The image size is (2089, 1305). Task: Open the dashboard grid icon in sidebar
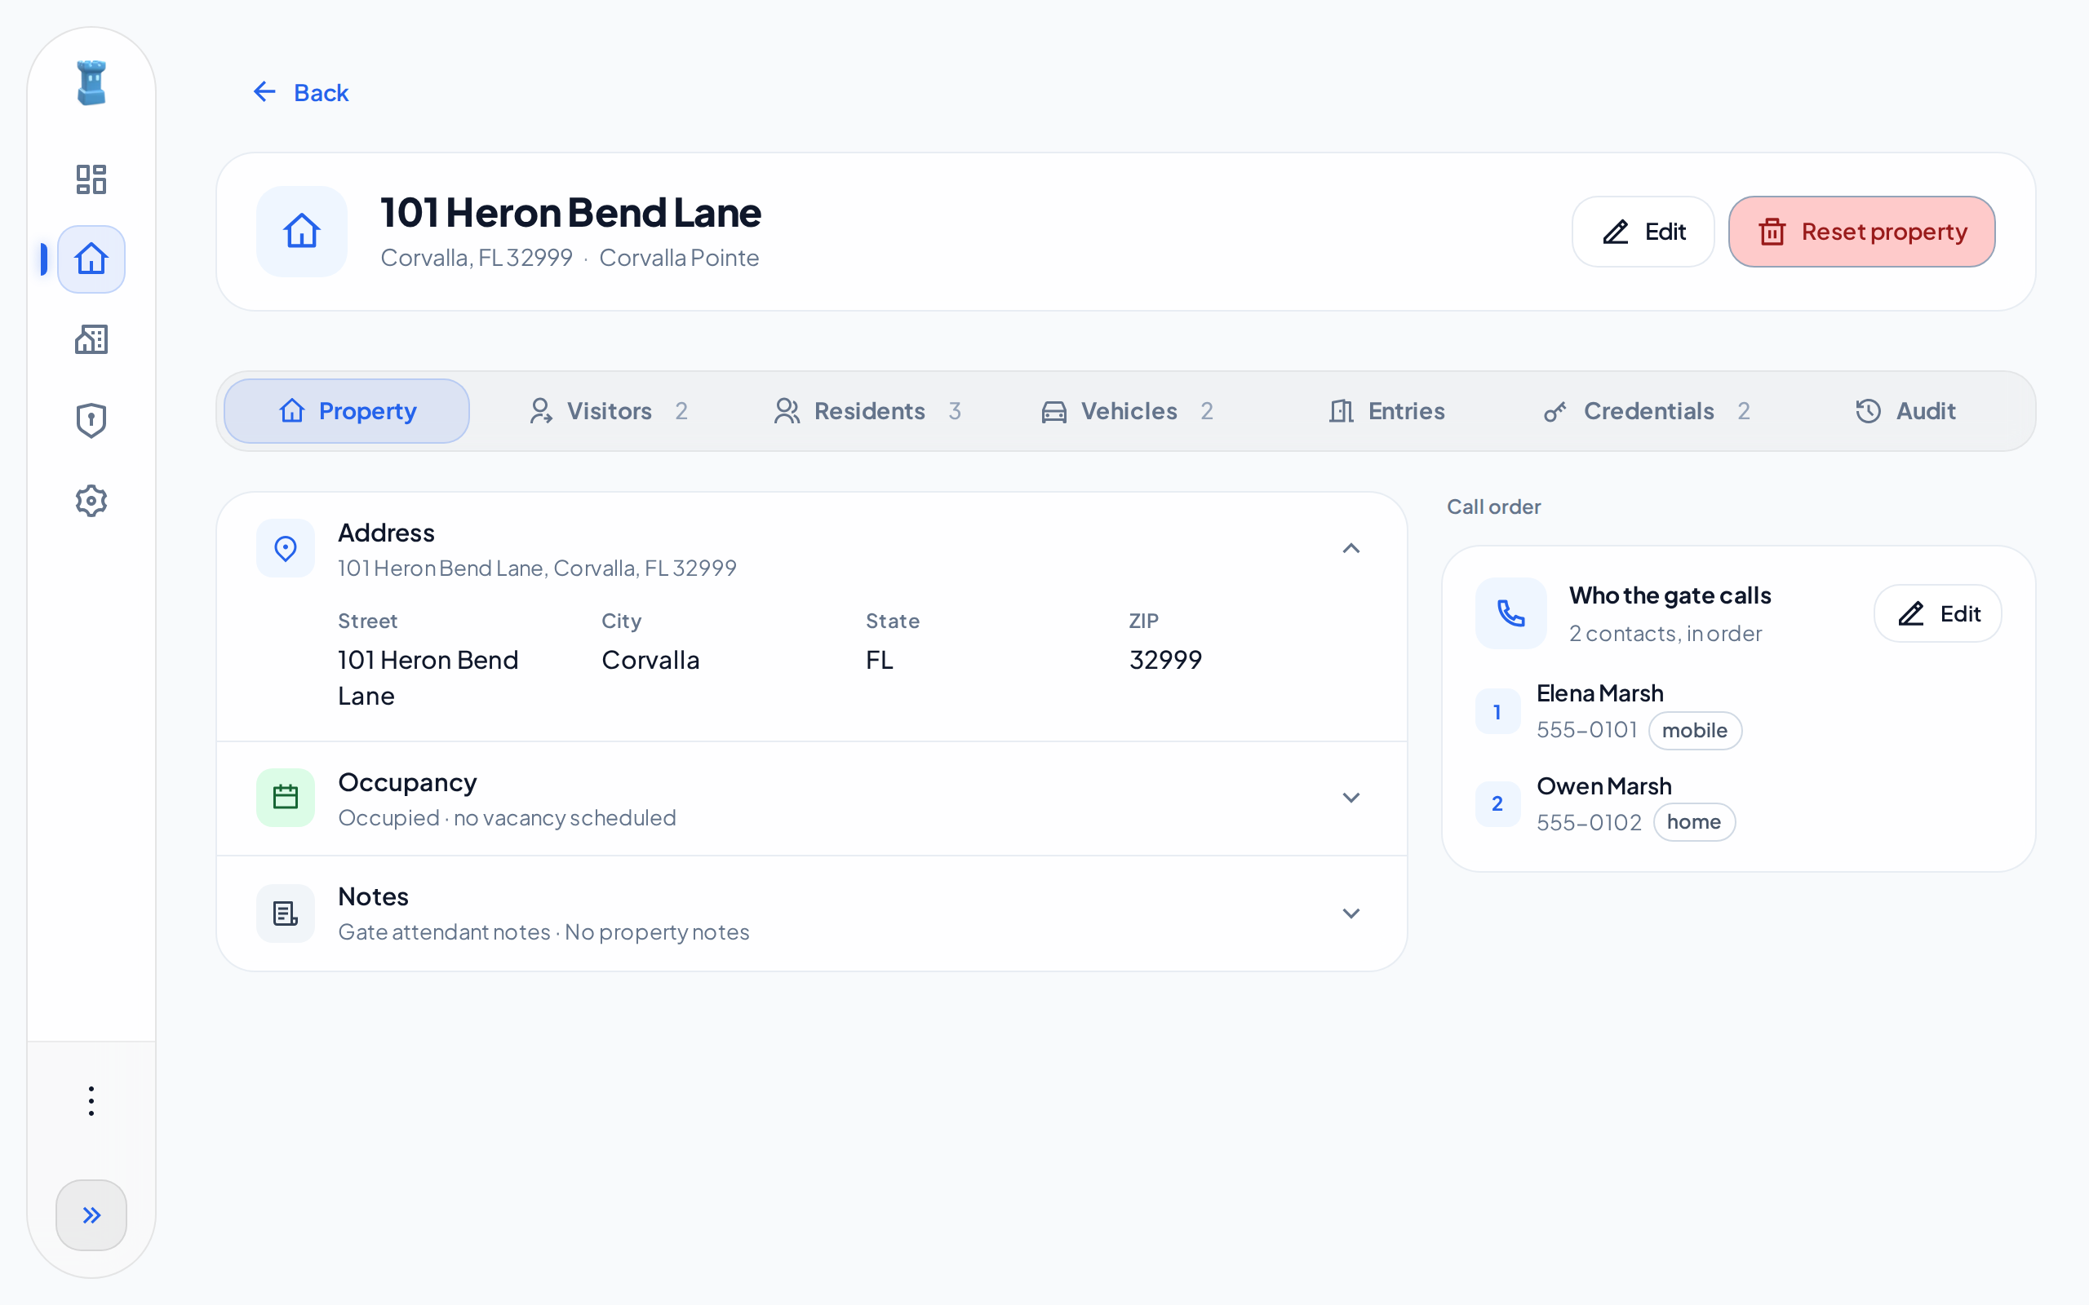(91, 179)
